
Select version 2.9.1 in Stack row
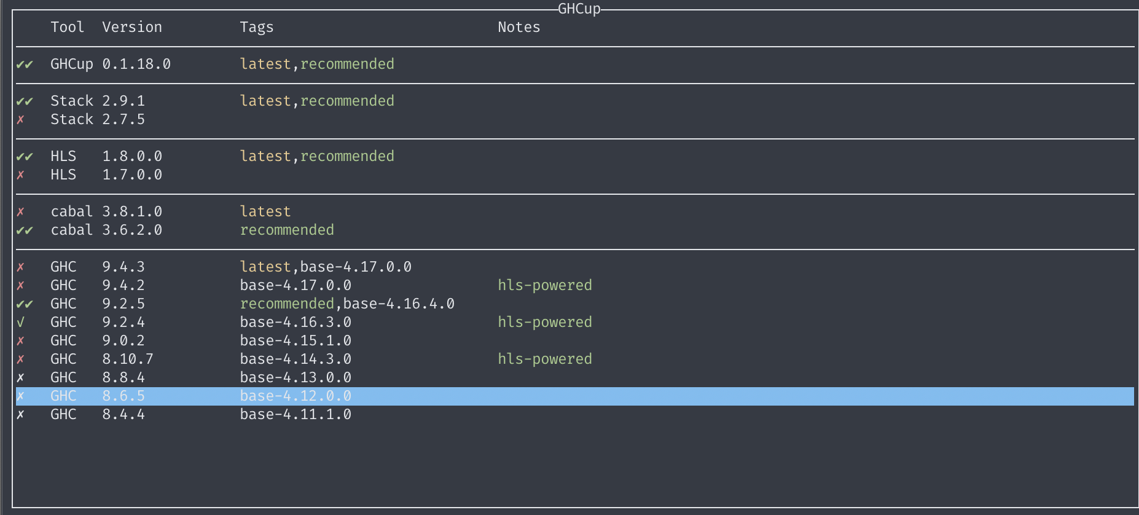pos(123,101)
